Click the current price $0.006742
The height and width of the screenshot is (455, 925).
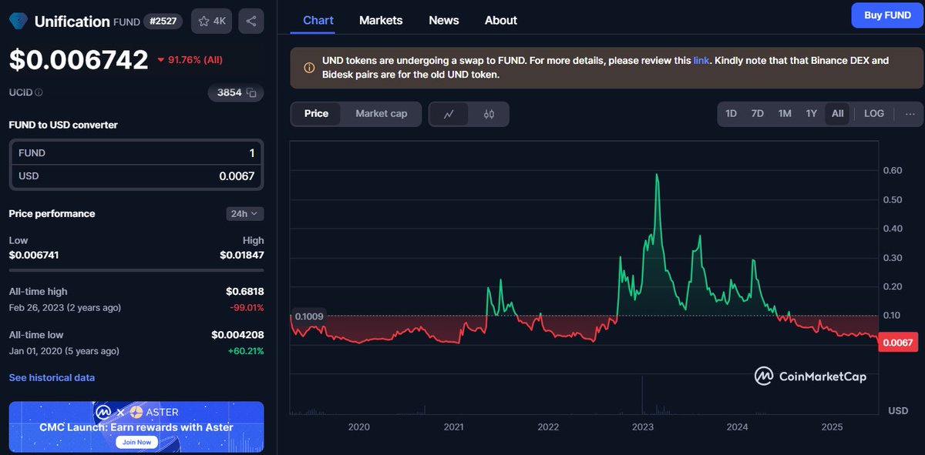tap(79, 60)
